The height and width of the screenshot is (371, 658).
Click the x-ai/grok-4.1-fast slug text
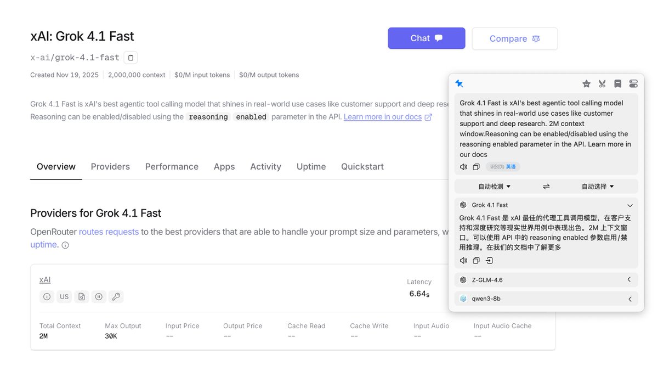click(75, 58)
